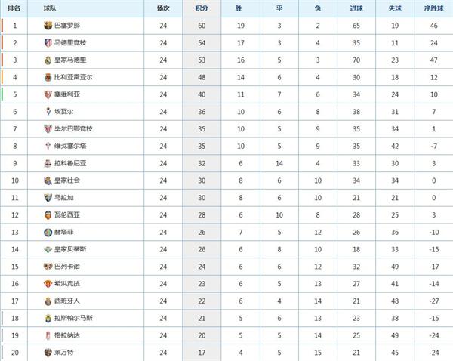The image size is (453, 361).
Task: Click the 进球 goals scored header
Action: pyautogui.click(x=353, y=8)
